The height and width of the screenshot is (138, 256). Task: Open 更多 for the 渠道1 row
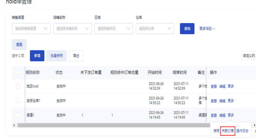(x=231, y=115)
